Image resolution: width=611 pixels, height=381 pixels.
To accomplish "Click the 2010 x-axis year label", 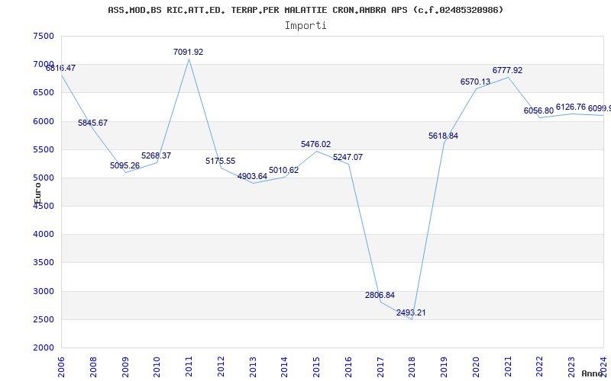I will [157, 367].
